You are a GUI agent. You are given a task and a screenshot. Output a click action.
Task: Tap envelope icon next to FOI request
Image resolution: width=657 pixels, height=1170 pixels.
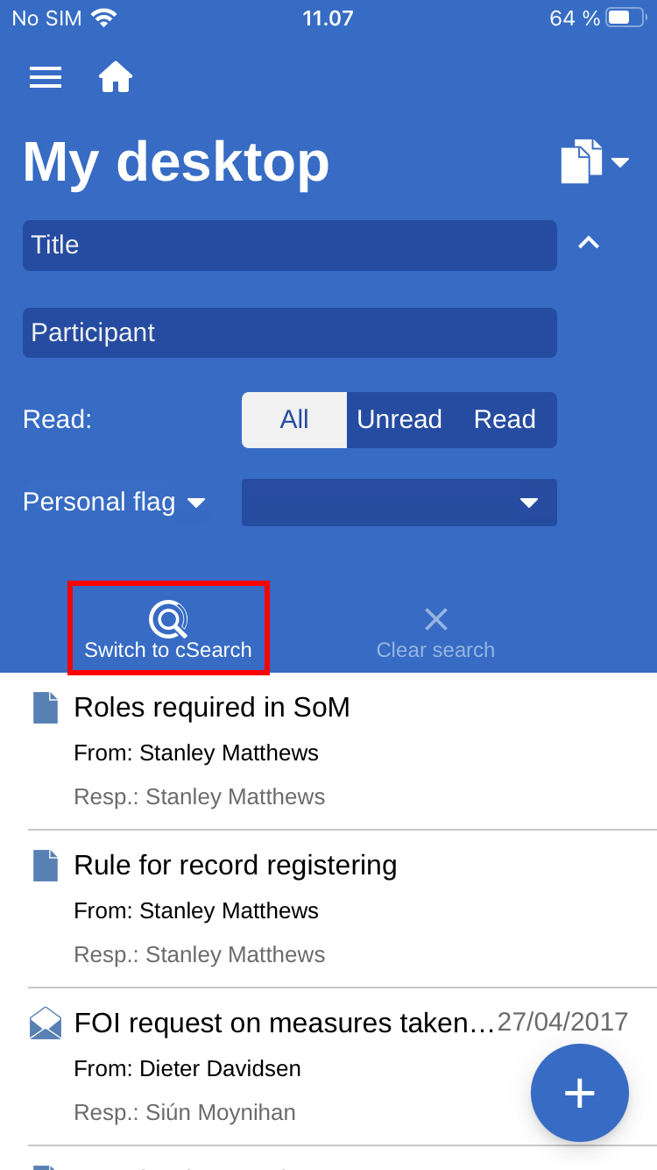tap(46, 1023)
